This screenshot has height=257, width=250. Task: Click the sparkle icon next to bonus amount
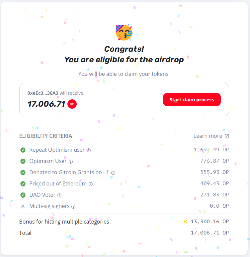[x=185, y=222]
